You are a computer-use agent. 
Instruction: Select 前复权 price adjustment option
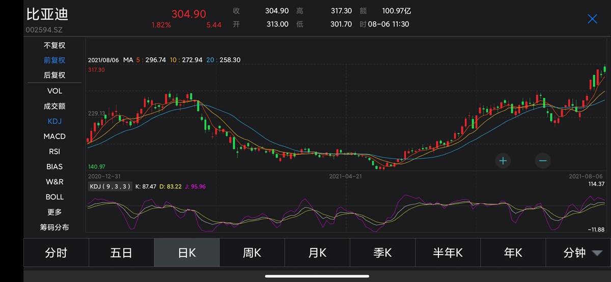(54, 60)
